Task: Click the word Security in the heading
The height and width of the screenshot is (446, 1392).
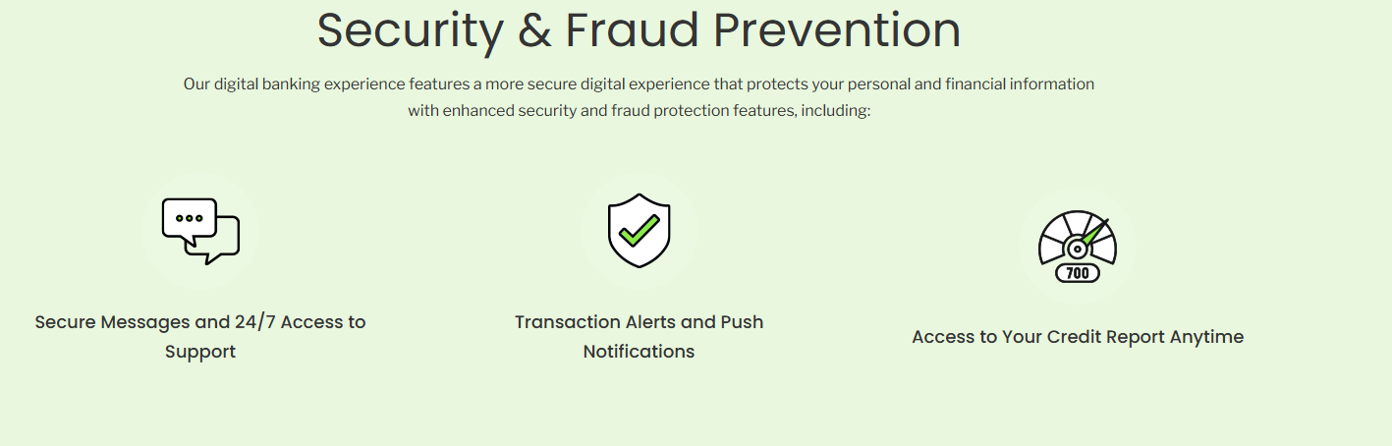Action: (410, 29)
